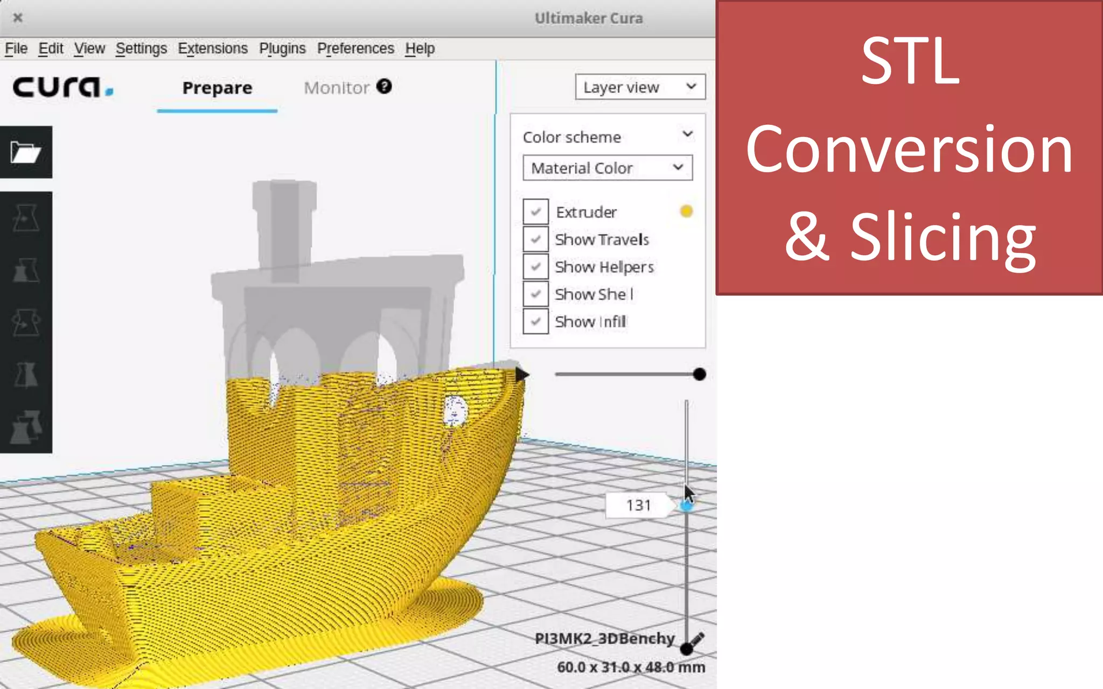Select the Rotate tool in sidebar
The height and width of the screenshot is (689, 1103).
pos(26,322)
